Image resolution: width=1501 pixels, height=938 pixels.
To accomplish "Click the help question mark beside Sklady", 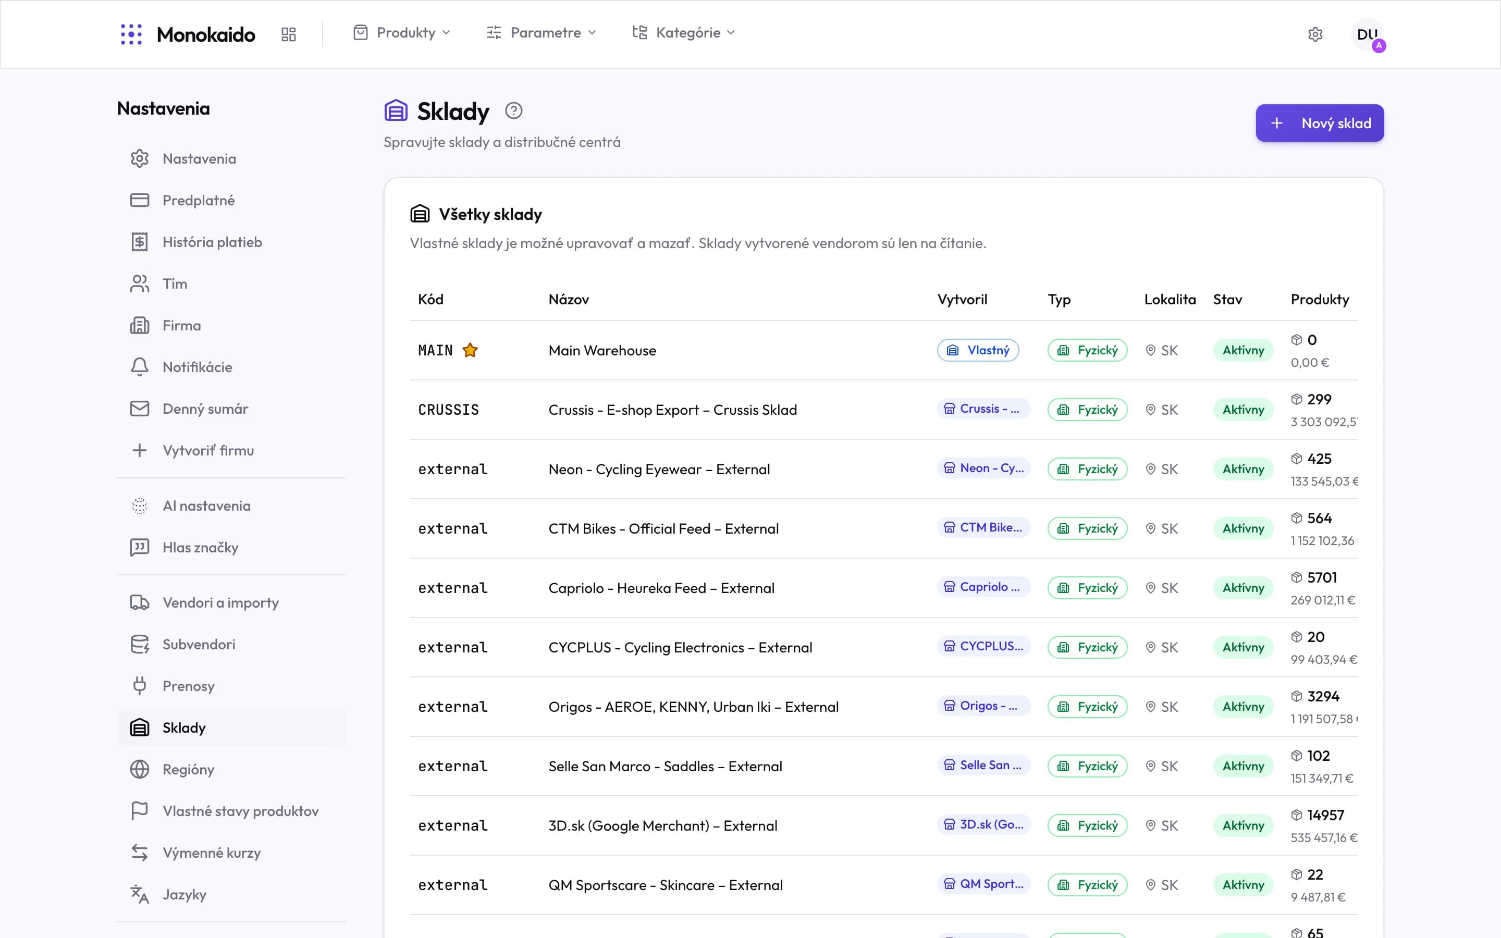I will pyautogui.click(x=513, y=110).
